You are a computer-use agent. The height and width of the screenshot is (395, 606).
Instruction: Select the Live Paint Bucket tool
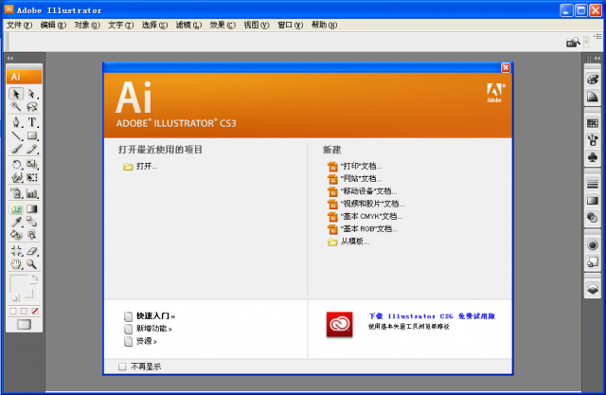point(16,235)
